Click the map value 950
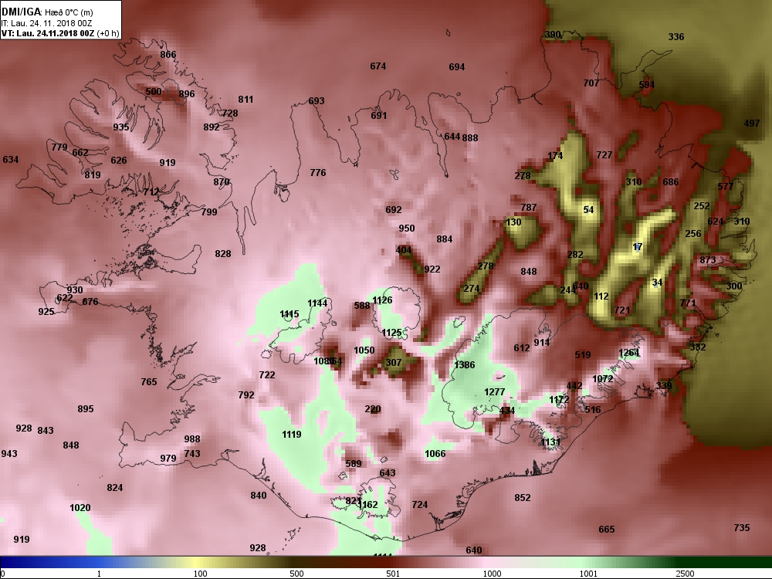 click(407, 229)
